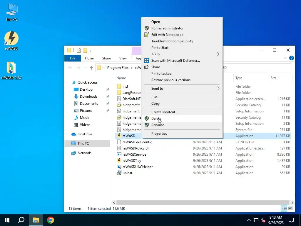The width and height of the screenshot is (301, 226).
Task: Open Documents in navigation pane
Action: [x=89, y=104]
